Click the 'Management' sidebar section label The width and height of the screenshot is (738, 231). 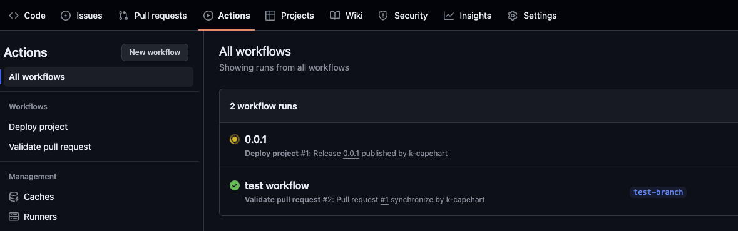[33, 177]
